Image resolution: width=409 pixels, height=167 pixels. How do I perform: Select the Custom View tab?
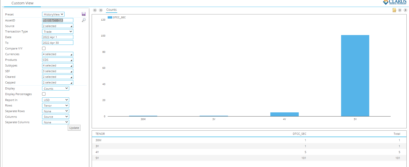[x=22, y=3]
